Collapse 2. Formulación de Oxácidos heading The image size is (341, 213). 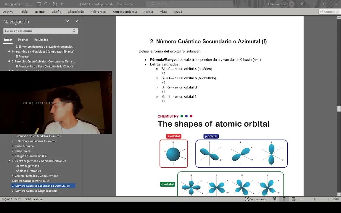[9, 62]
